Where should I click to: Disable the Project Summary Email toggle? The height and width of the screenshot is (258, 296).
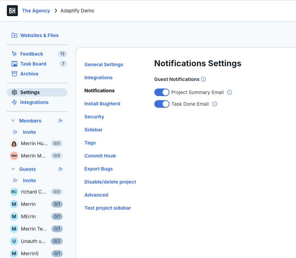pos(162,92)
